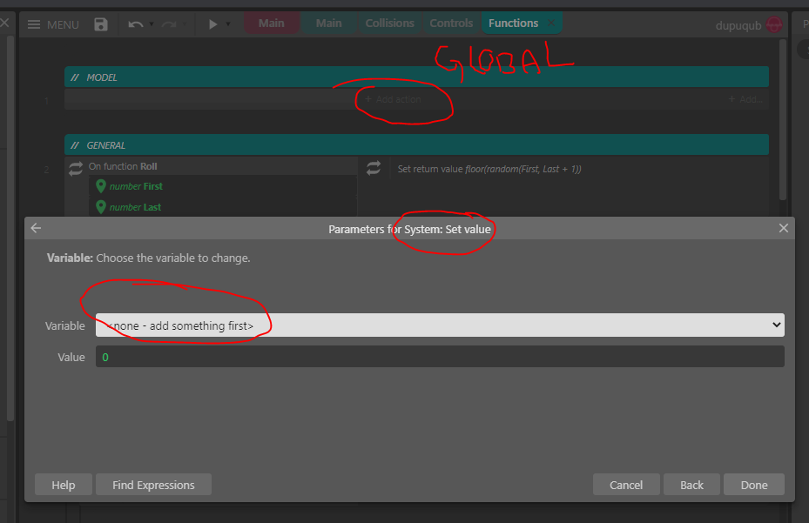Click the preview play button

click(212, 24)
